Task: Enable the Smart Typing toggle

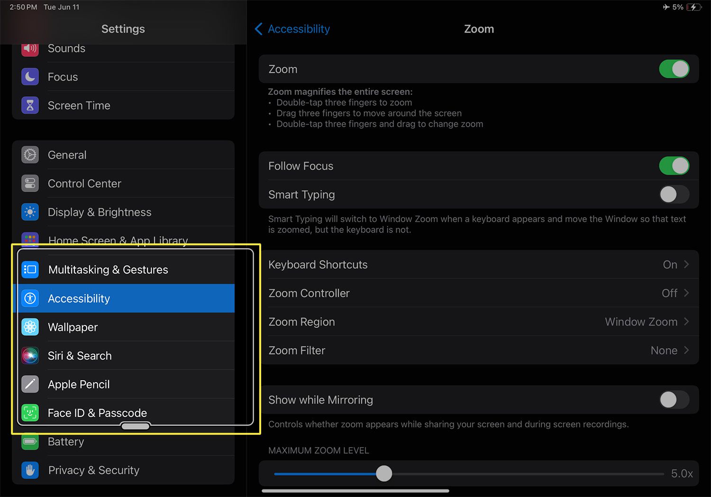Action: [x=674, y=194]
